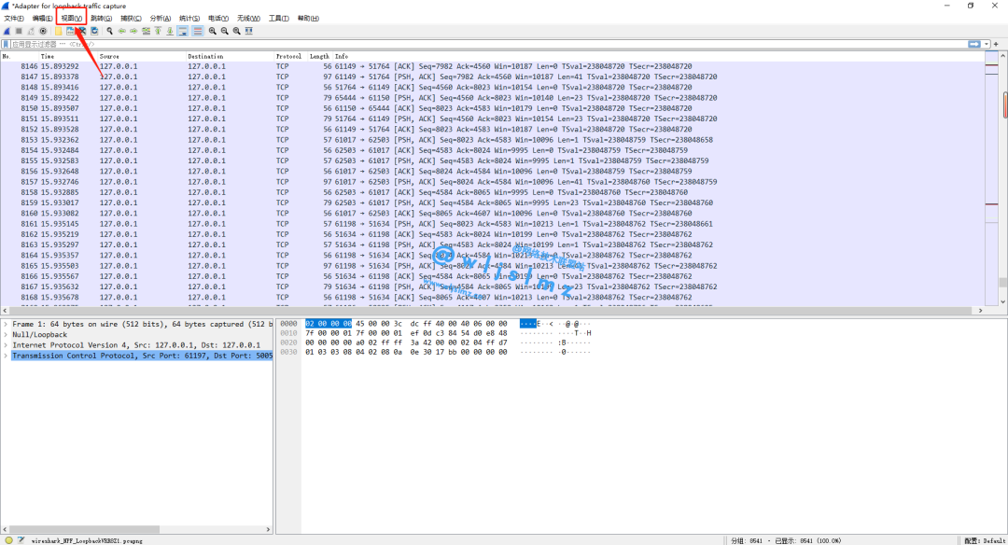Open the 视图(V) menu
Image resolution: width=1008 pixels, height=545 pixels.
coord(71,18)
